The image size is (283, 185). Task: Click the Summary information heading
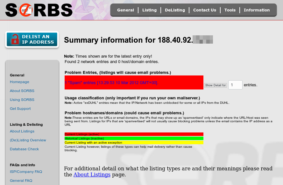point(138,40)
